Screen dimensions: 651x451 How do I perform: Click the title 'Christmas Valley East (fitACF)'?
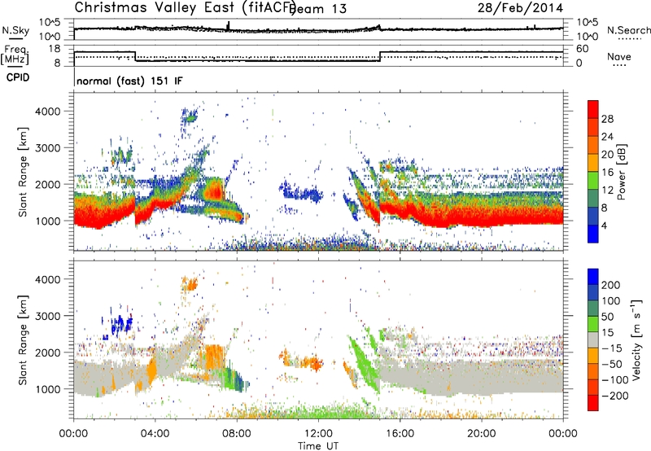(186, 7)
